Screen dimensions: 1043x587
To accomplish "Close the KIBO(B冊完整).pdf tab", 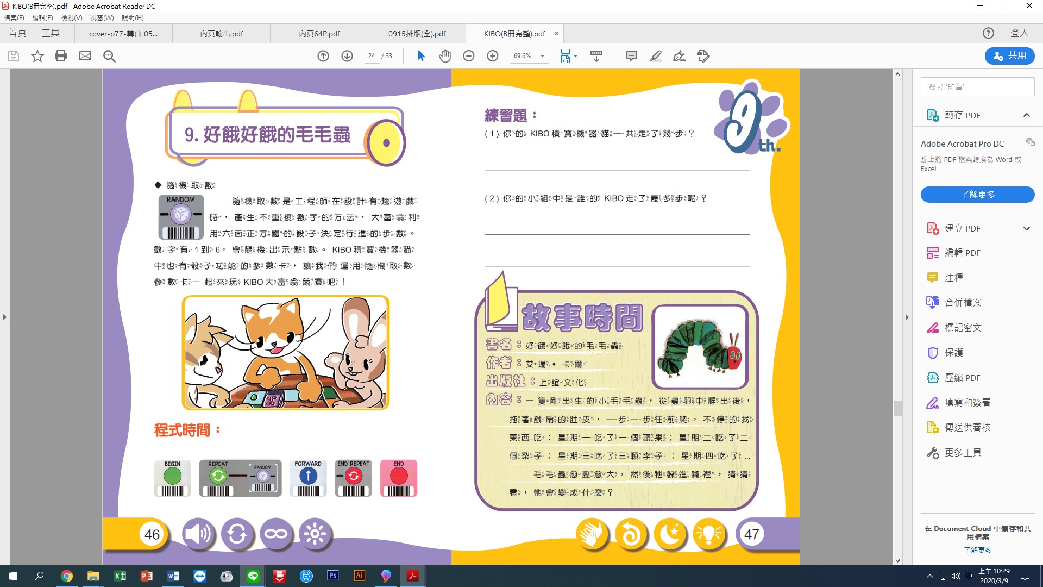I will 556,34.
